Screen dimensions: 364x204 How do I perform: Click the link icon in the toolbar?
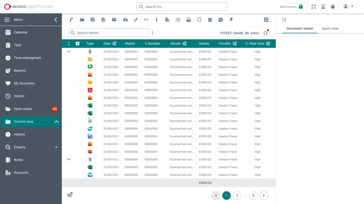coord(146,19)
